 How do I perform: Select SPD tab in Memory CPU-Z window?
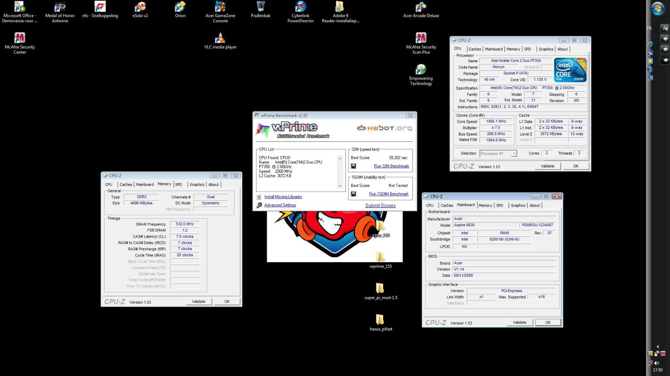click(178, 184)
